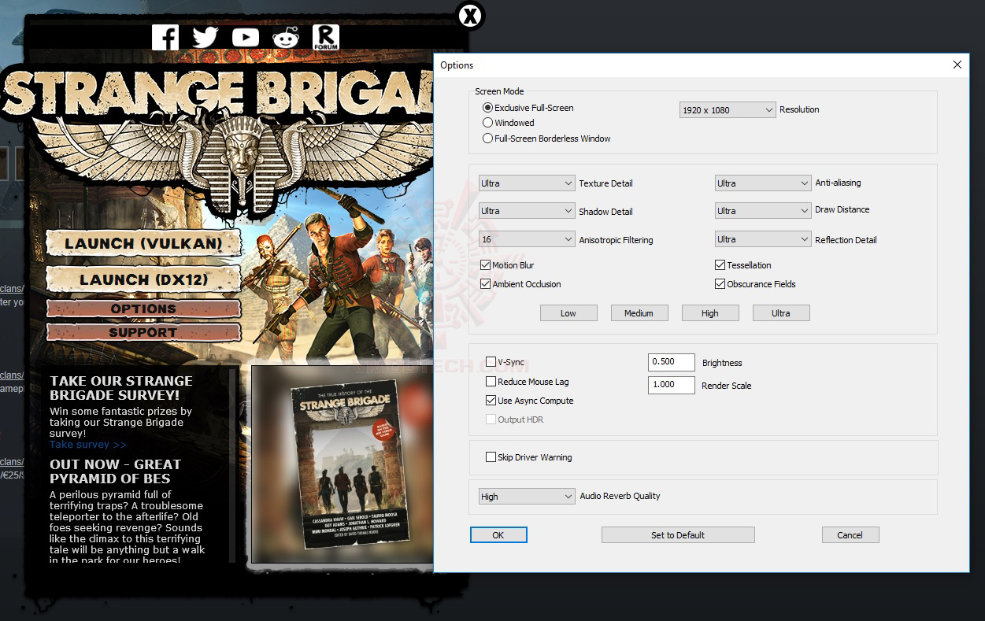Click the launcher news scrollbar
Image resolution: width=985 pixels, height=621 pixels.
point(232,465)
